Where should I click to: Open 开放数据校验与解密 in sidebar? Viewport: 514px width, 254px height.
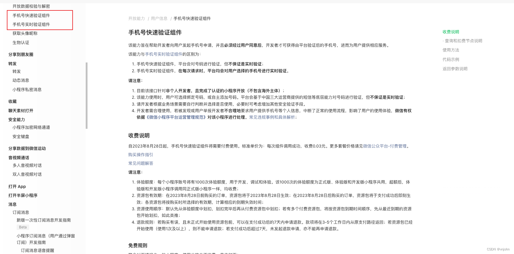[x=31, y=6]
